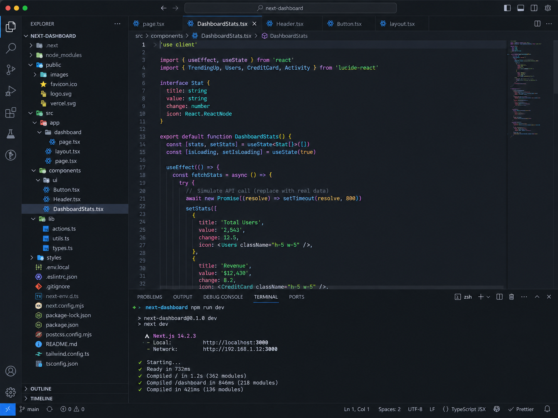Viewport: 558px width, 418px height.
Task: Toggle the bottom panel layout button
Action: (521, 8)
